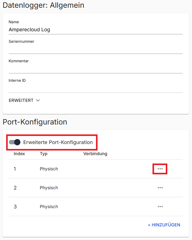This screenshot has width=192, height=240.
Task: Open the three-dot menu for port 1
Action: click(160, 169)
